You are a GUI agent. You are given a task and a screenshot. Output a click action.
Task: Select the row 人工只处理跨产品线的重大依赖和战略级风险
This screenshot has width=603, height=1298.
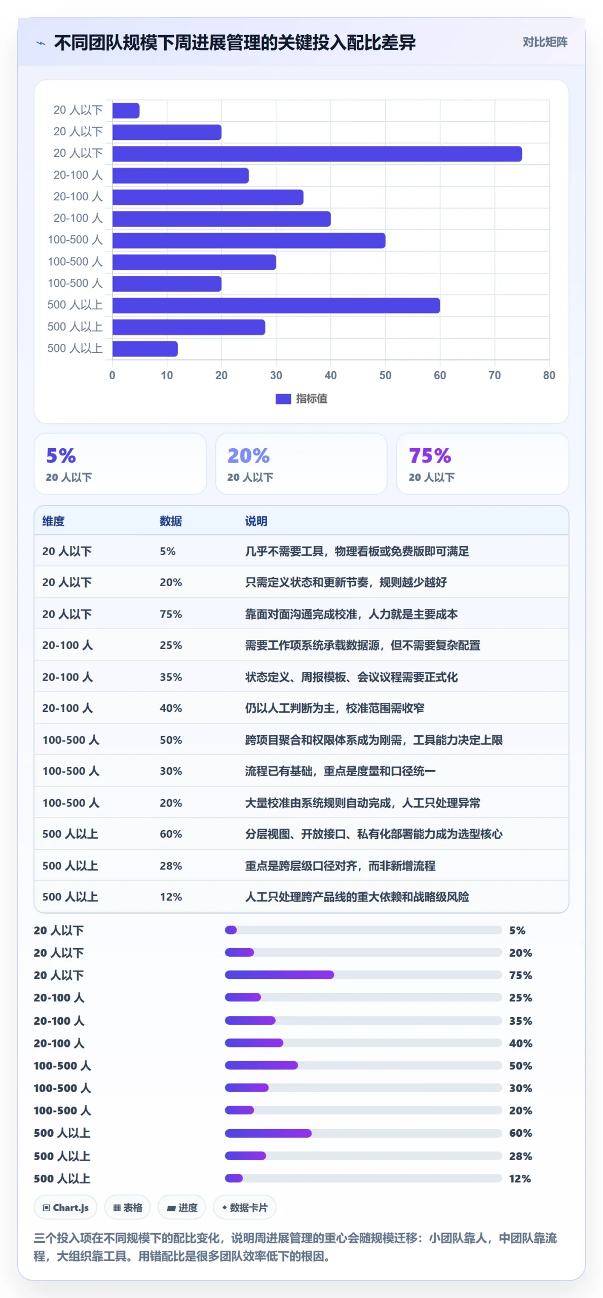(301, 896)
